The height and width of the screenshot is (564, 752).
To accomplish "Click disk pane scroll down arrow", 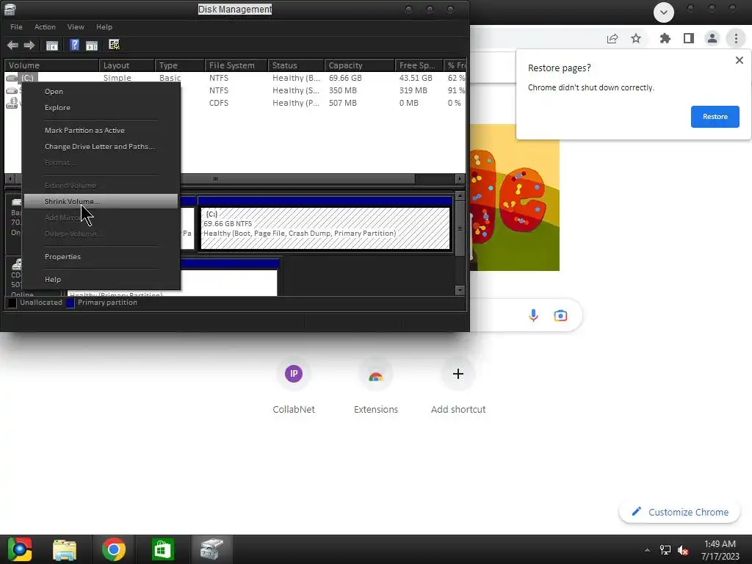I will [460, 291].
